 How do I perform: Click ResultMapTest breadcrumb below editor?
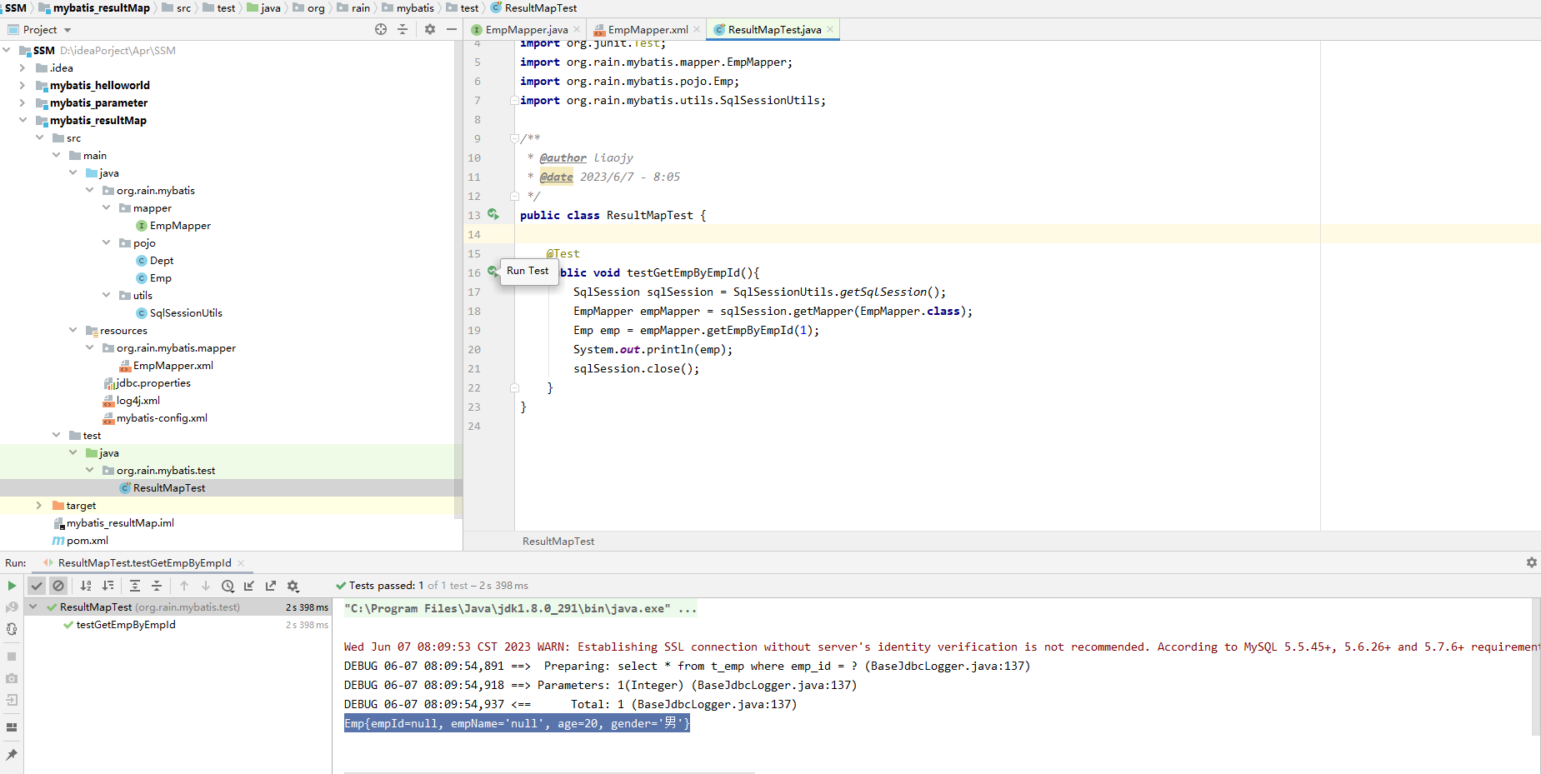pos(558,542)
